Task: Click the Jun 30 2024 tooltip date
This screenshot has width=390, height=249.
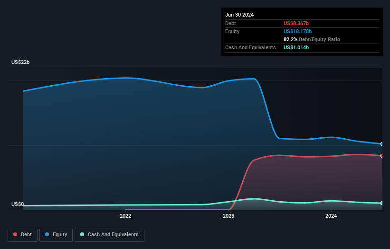Action: 239,15
